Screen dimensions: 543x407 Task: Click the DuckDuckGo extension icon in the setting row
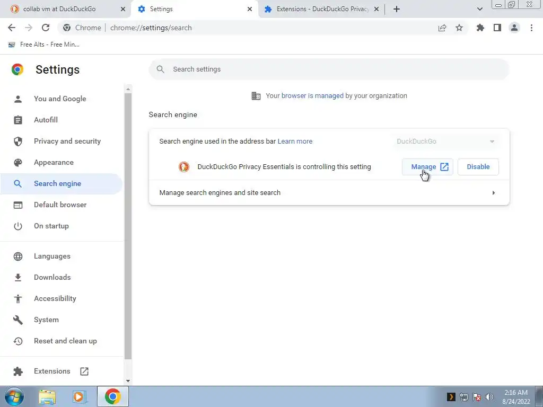click(x=184, y=167)
